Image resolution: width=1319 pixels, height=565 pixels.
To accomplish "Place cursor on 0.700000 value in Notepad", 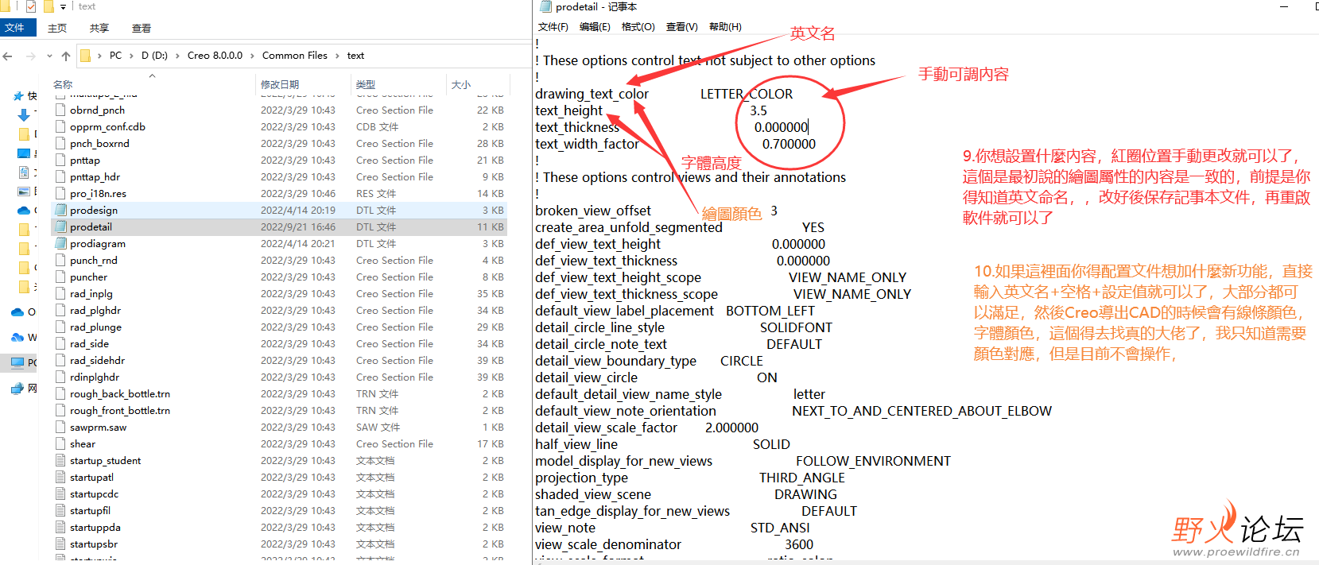I will point(789,144).
